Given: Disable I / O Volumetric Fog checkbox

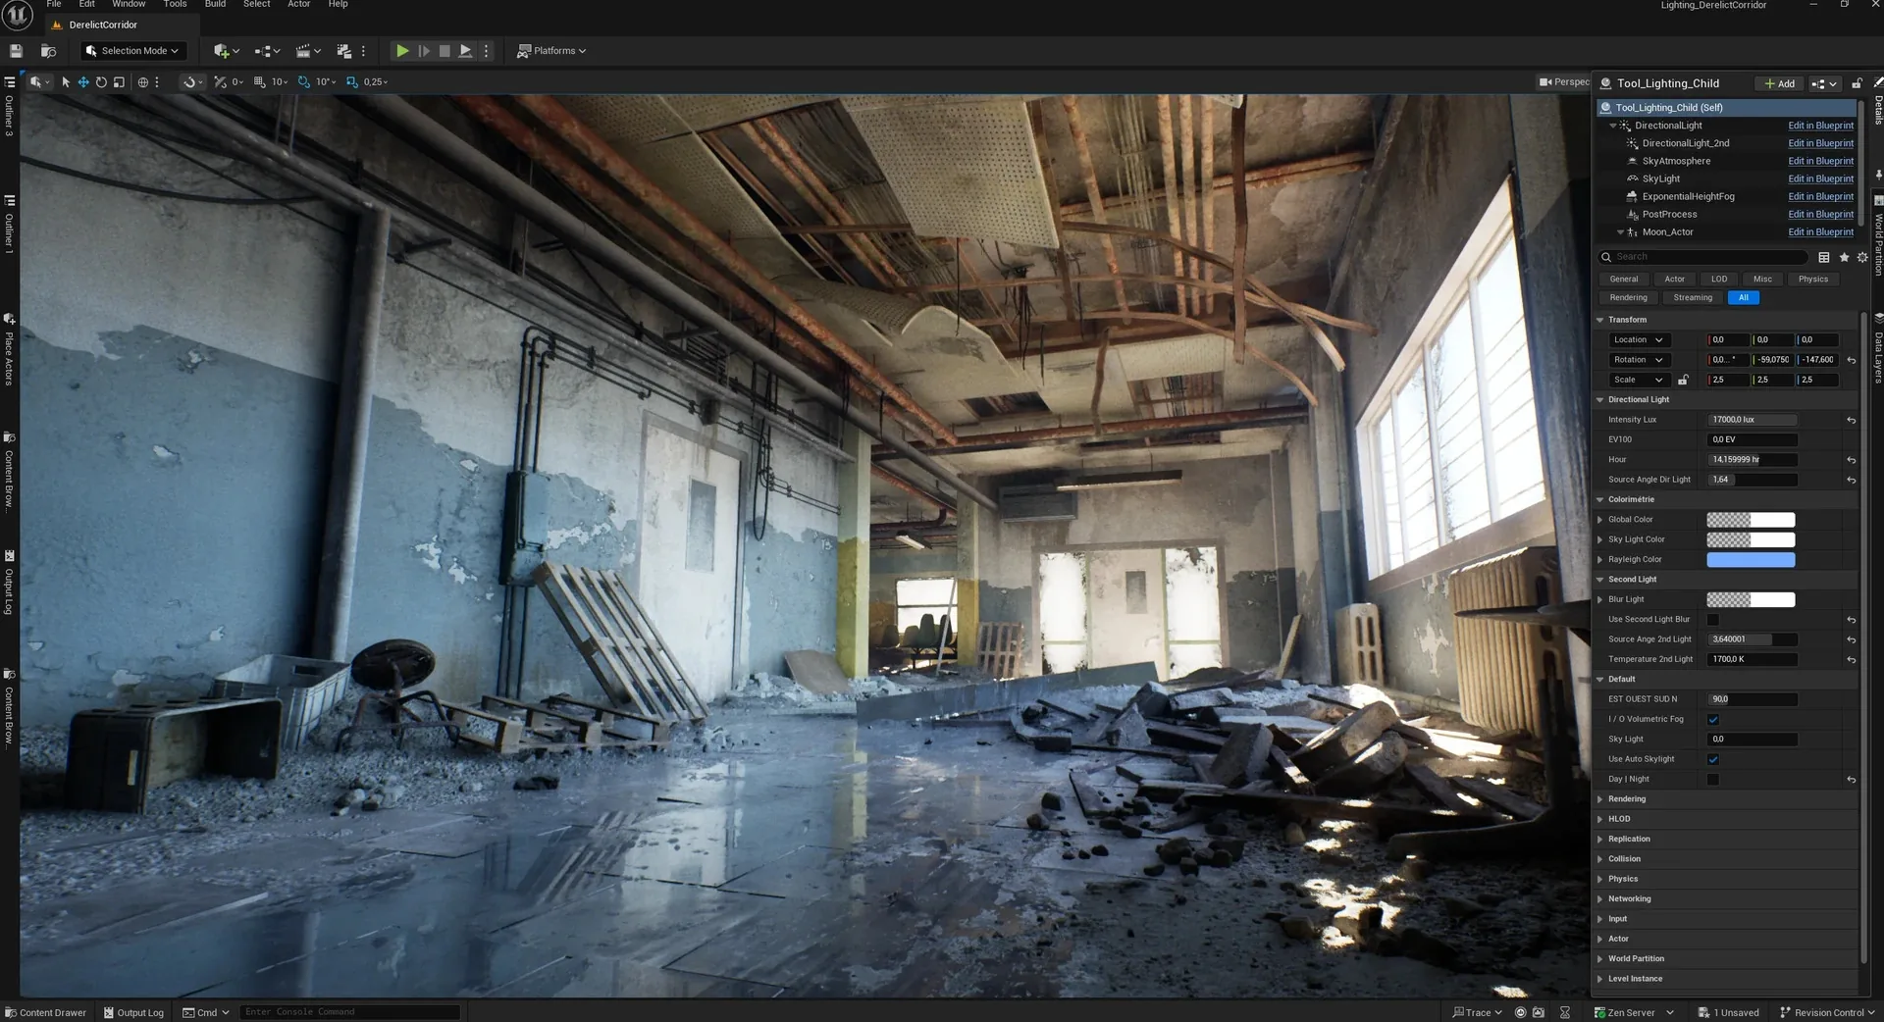Looking at the screenshot, I should click(x=1713, y=720).
